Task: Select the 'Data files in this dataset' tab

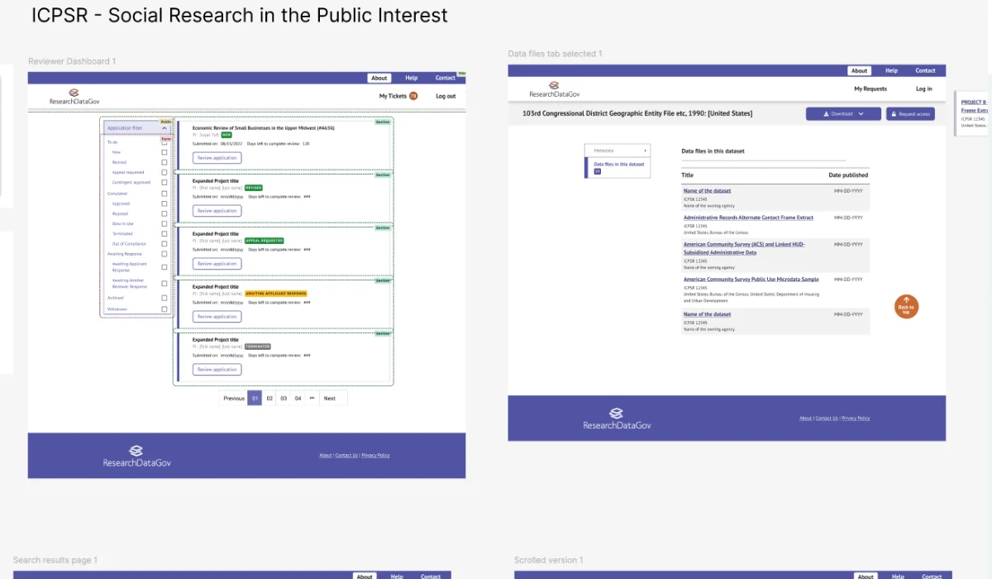Action: click(x=618, y=167)
